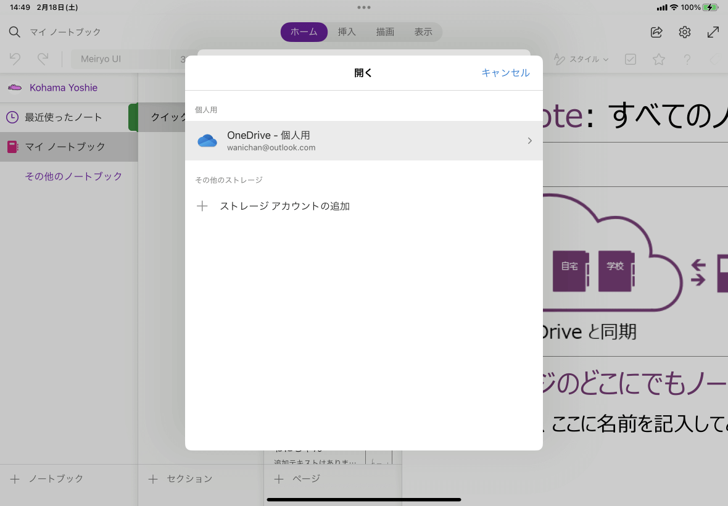Click the question mark tag icon
Screen dimensions: 728x506
coord(687,59)
